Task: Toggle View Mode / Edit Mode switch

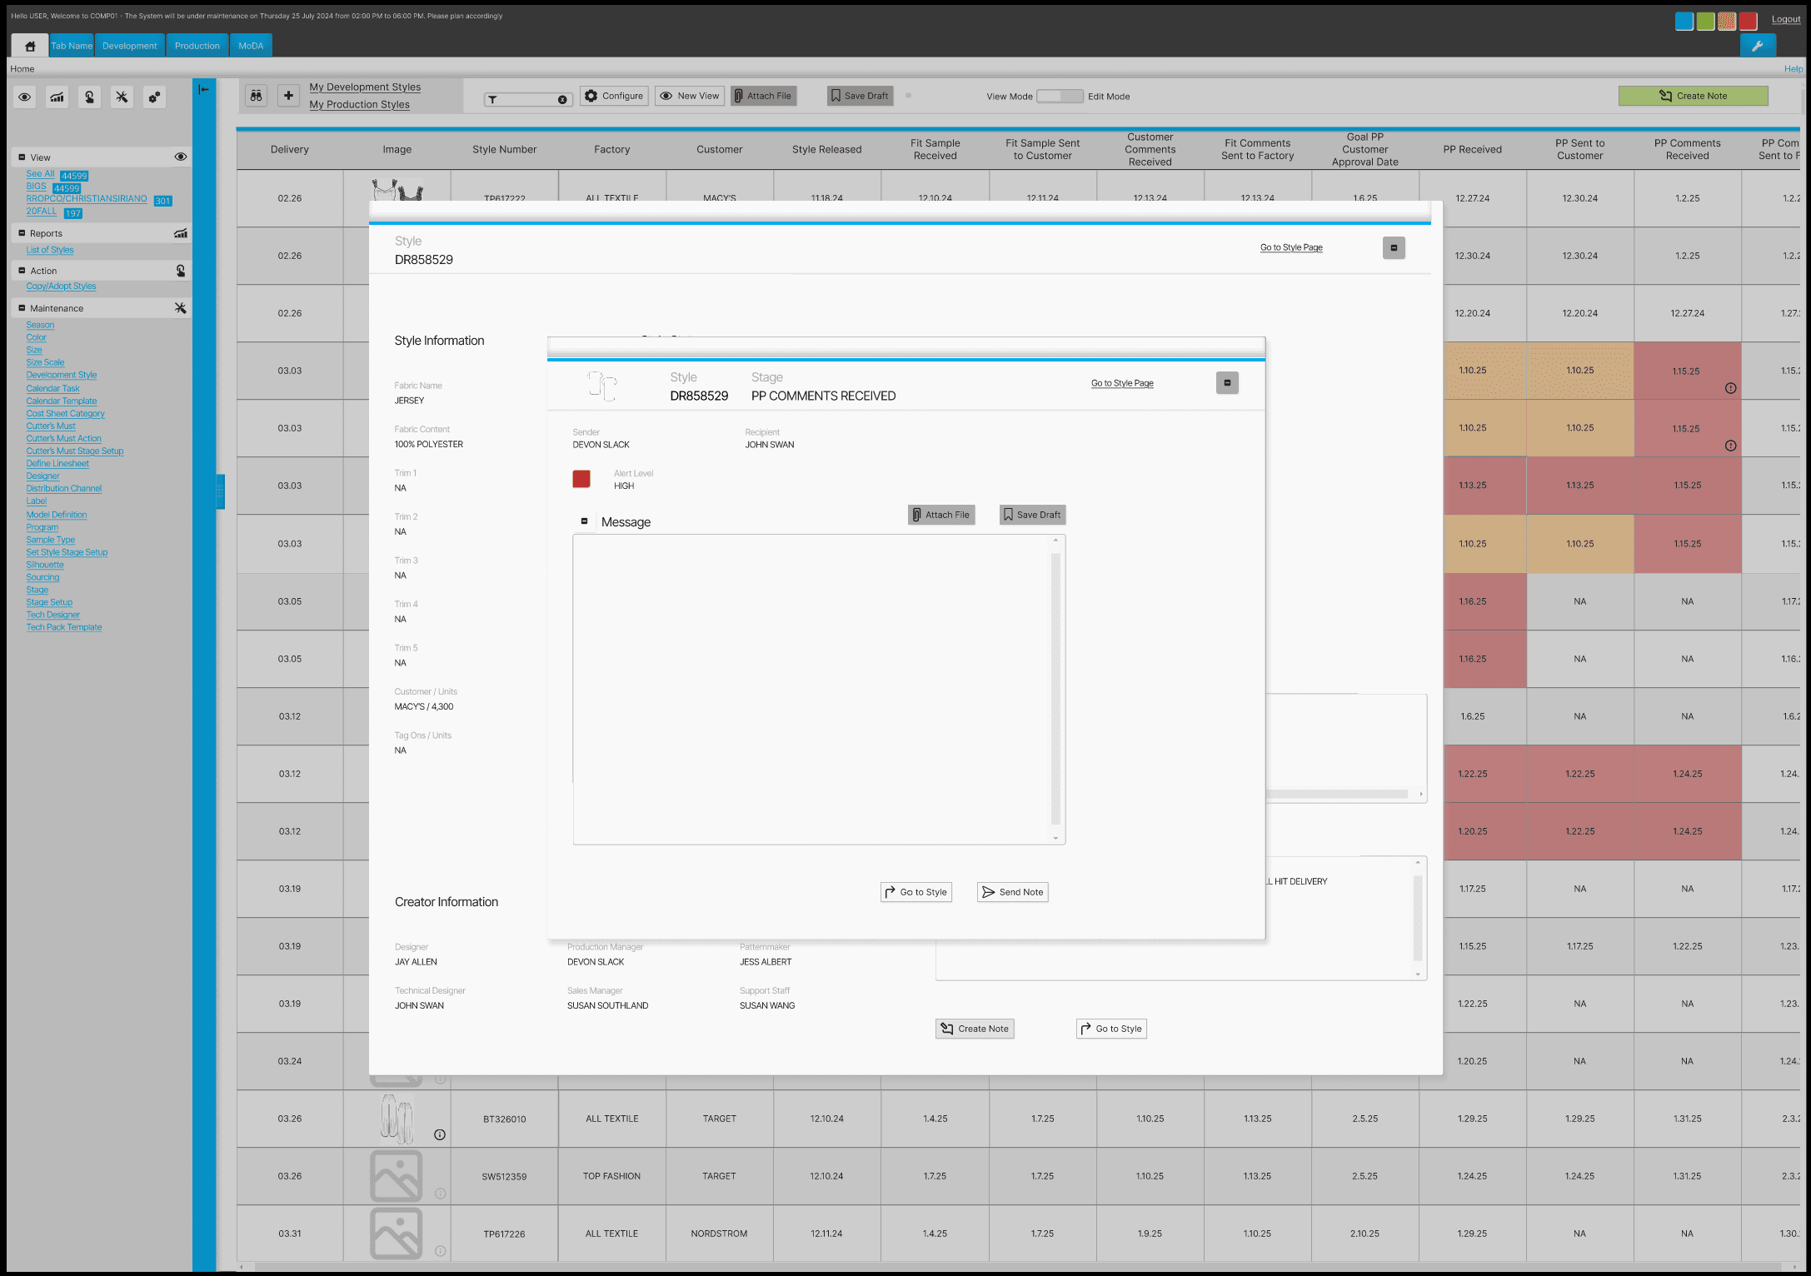Action: point(1060,97)
